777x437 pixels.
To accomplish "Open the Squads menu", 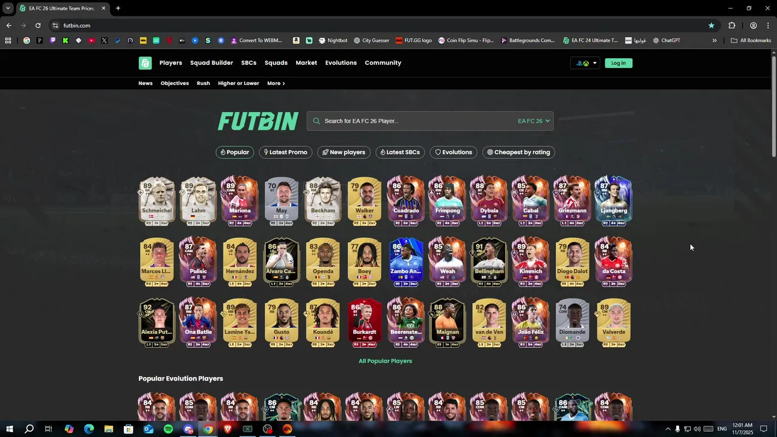I will [276, 63].
